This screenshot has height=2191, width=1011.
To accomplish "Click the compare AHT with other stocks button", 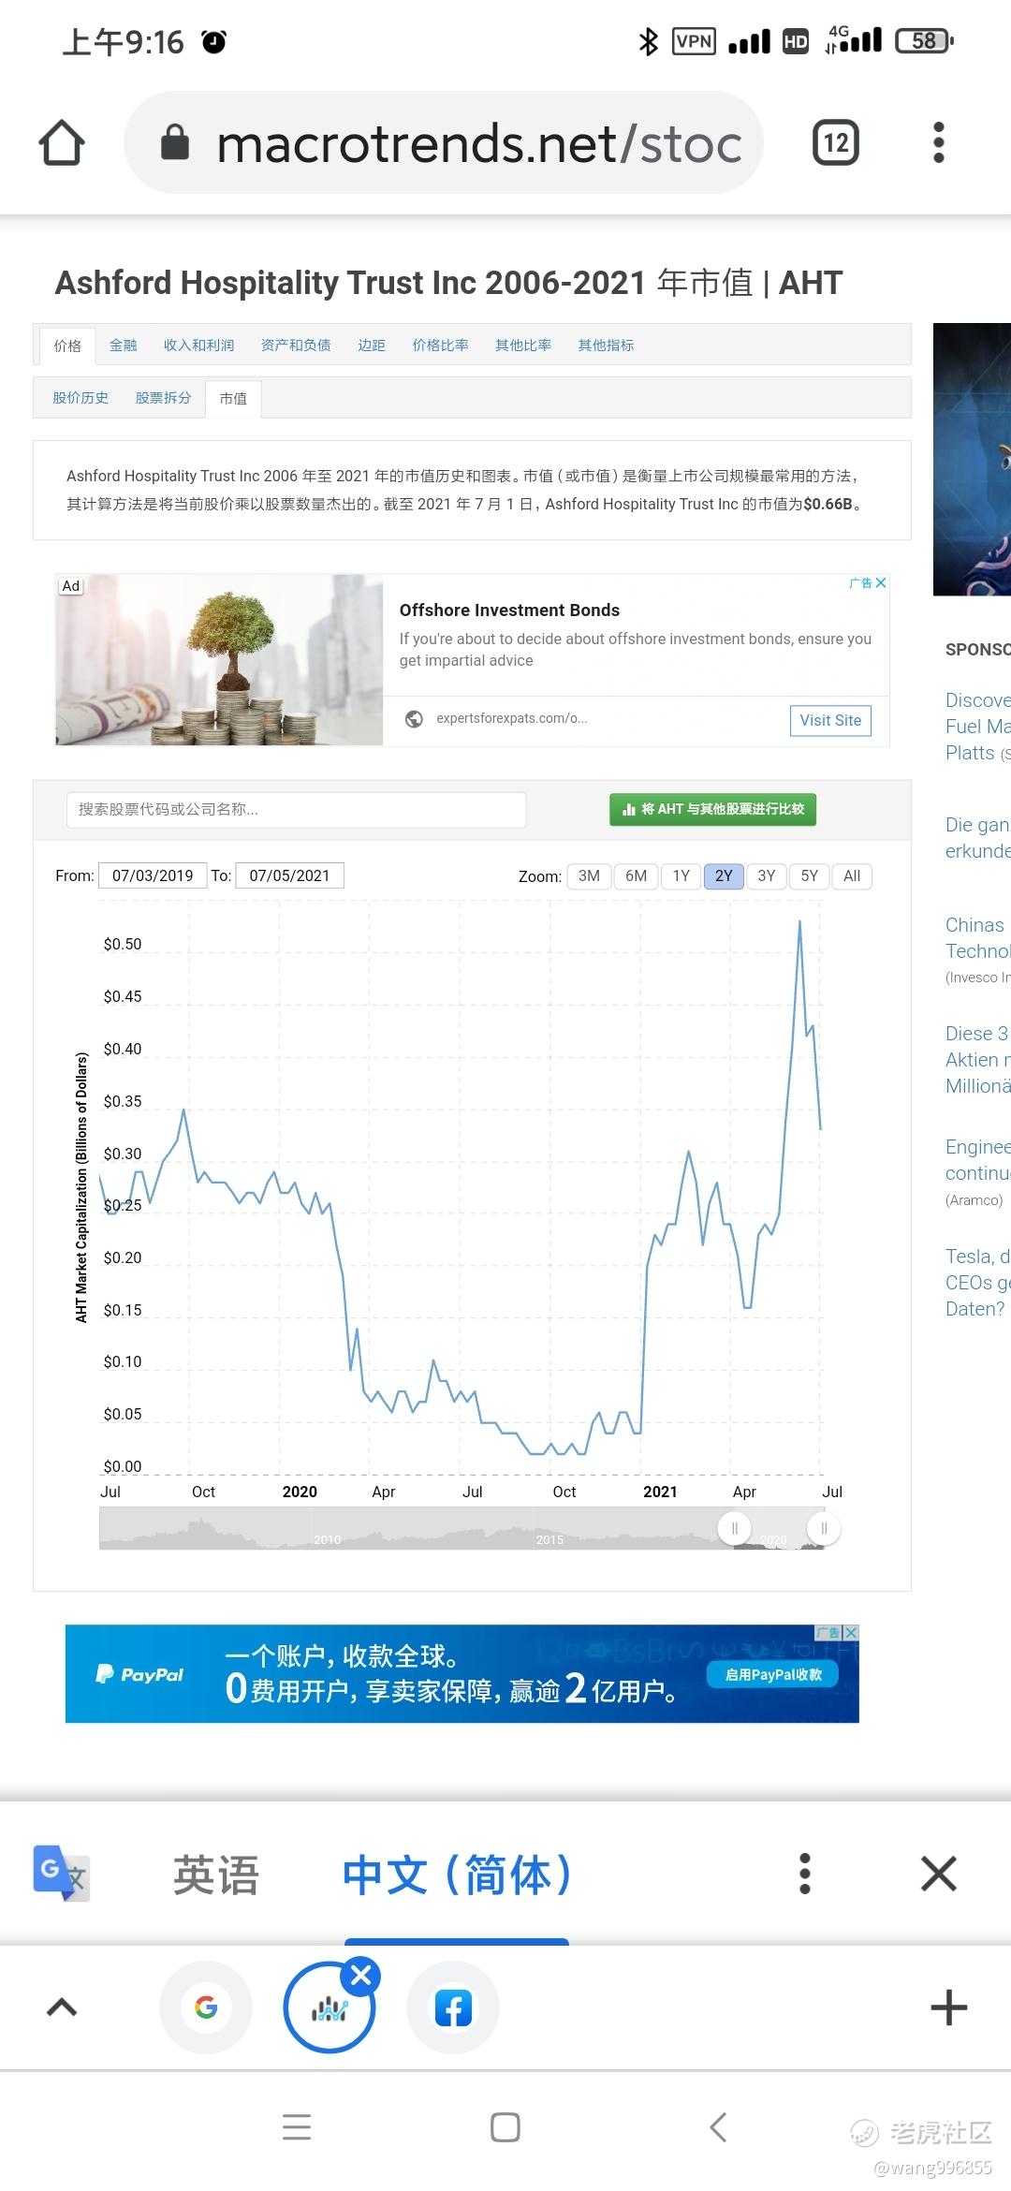I will click(x=712, y=810).
